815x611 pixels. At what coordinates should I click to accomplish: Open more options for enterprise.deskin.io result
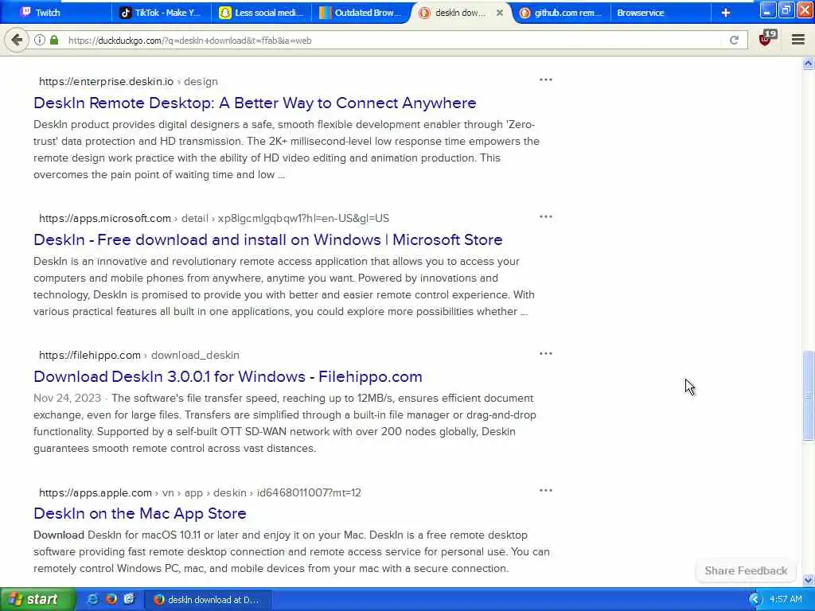[x=546, y=80]
